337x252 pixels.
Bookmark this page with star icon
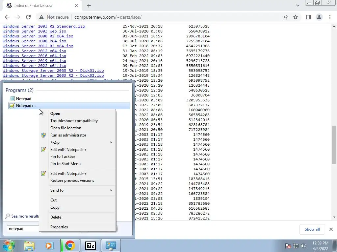pyautogui.click(x=296, y=17)
